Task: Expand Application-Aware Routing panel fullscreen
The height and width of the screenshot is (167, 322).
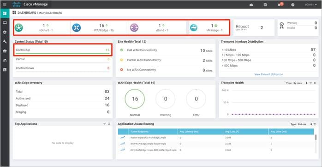Action: (x=315, y=124)
